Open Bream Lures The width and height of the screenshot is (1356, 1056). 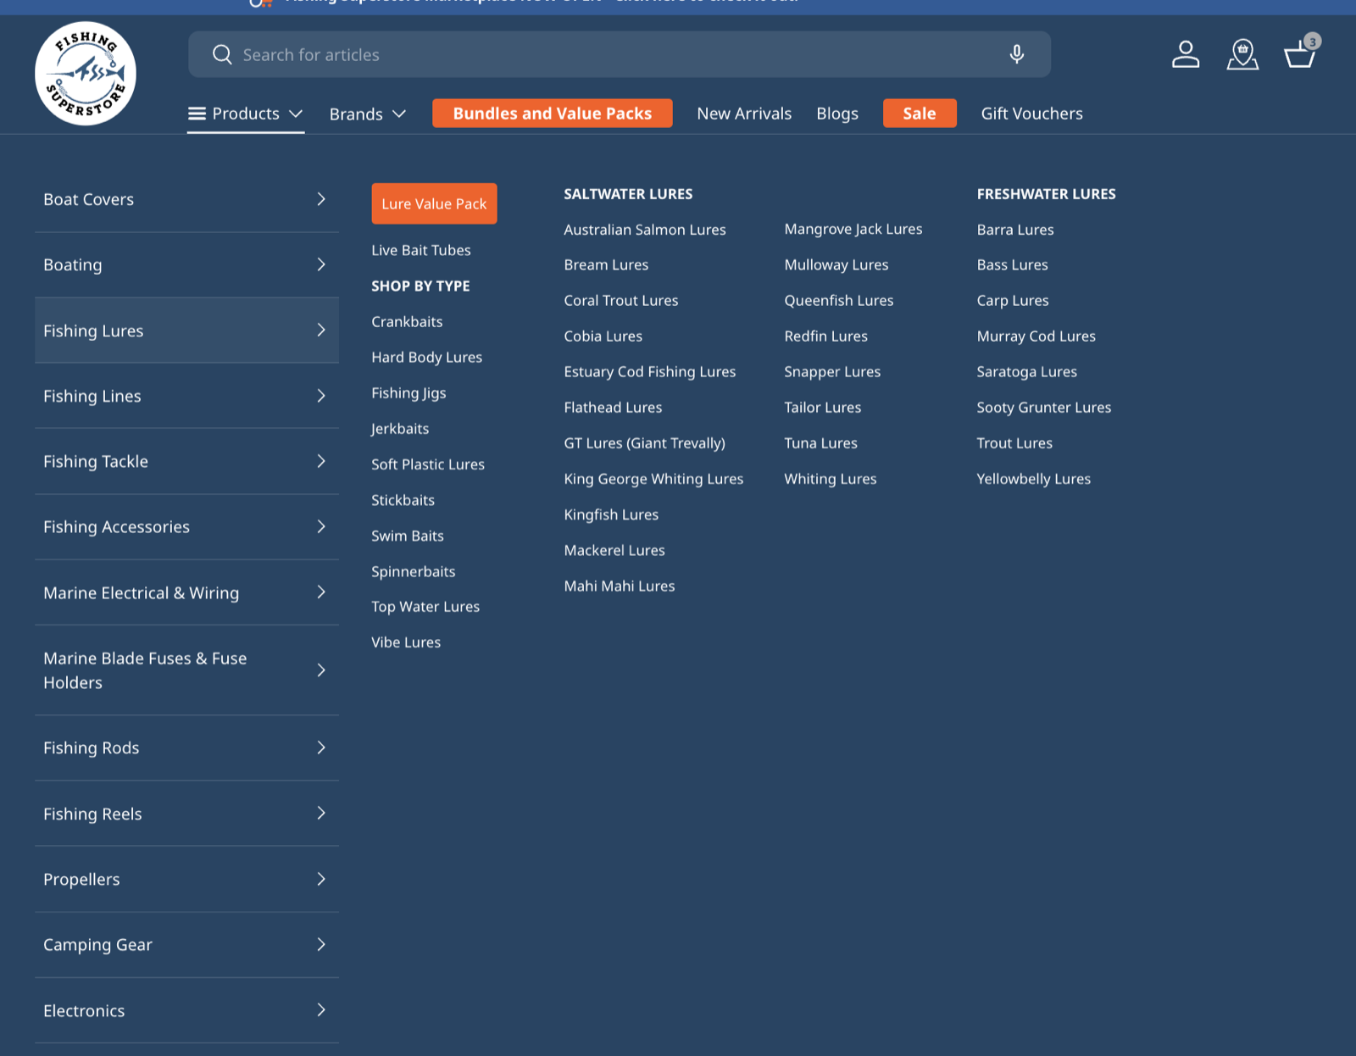(x=606, y=264)
